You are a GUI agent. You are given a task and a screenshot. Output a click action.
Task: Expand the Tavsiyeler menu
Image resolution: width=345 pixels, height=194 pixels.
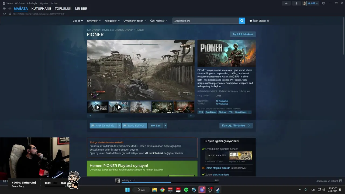click(94, 21)
